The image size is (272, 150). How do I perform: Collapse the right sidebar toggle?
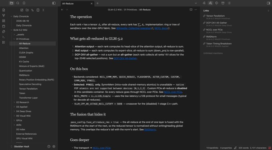pyautogui.click(x=268, y=3)
